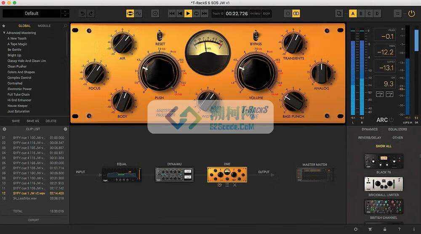Select the EQUAL module in chain
Image resolution: width=421 pixels, height=234 pixels.
pos(122,175)
